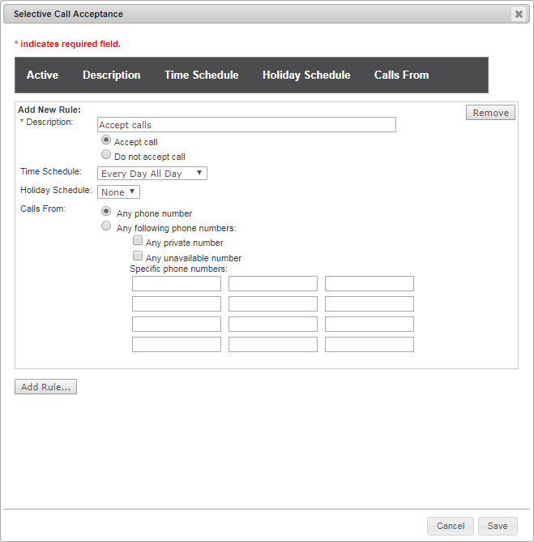The height and width of the screenshot is (542, 534).
Task: Click the 'Add New Rule:' heading text
Action: coord(49,110)
